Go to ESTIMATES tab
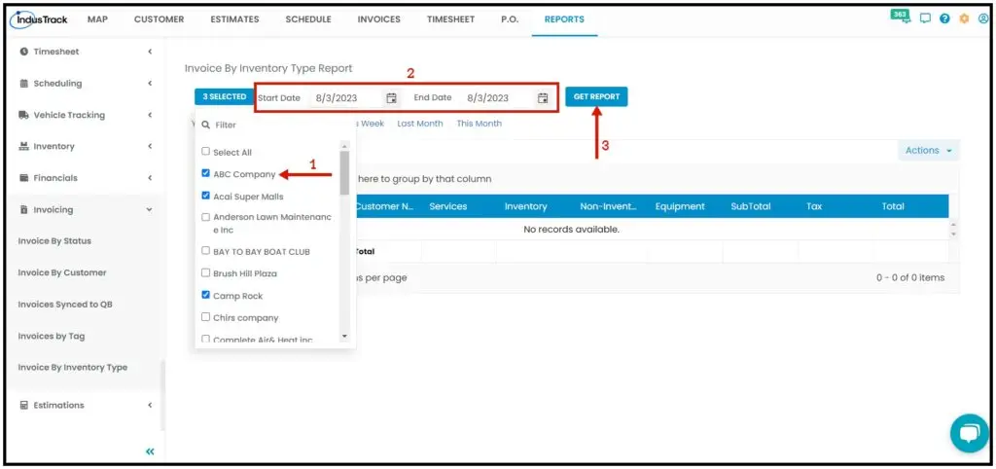Viewport: 996px width, 469px height. coord(234,19)
